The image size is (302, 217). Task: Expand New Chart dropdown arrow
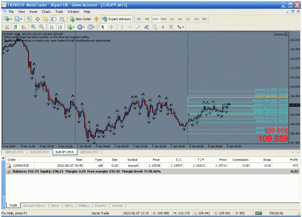pyautogui.click(x=11, y=19)
